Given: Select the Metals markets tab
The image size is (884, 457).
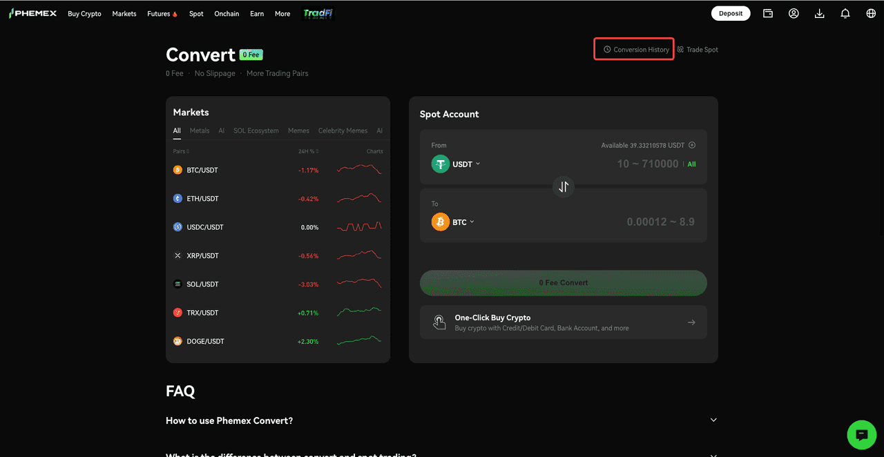Looking at the screenshot, I should point(200,130).
